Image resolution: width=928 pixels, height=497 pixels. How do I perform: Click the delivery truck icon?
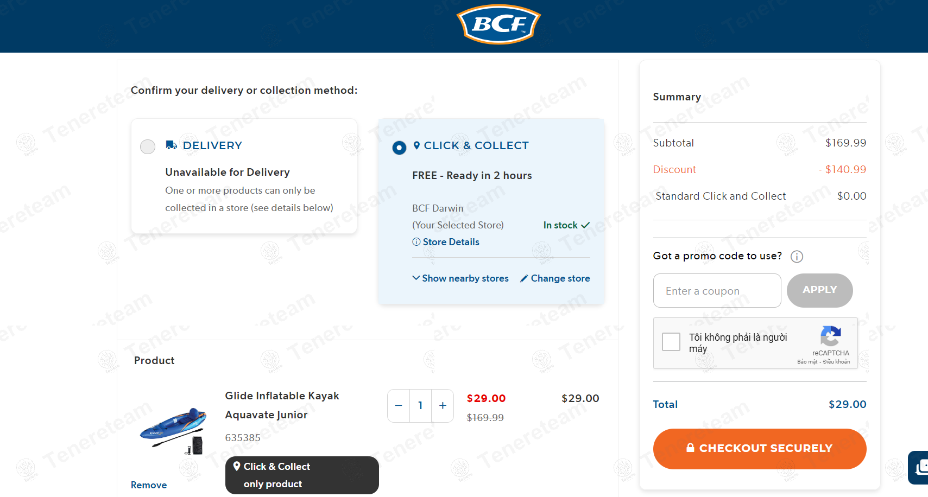171,145
